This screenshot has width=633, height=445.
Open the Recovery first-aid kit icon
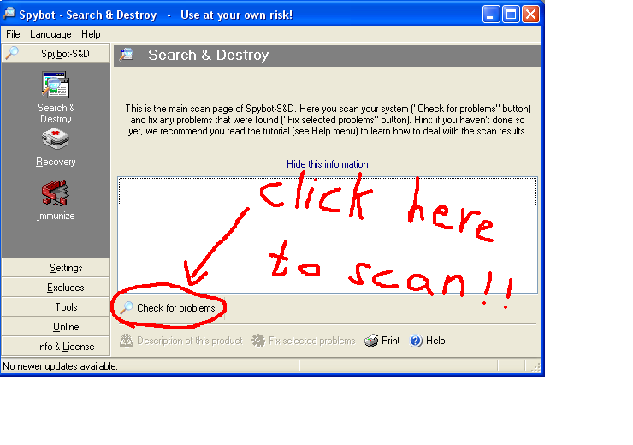click(x=56, y=139)
